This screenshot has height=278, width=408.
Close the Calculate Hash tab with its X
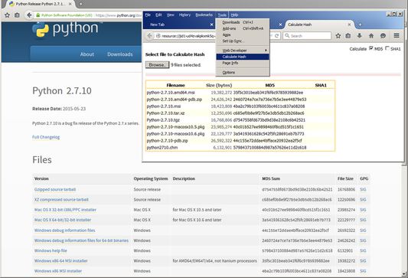pos(349,25)
